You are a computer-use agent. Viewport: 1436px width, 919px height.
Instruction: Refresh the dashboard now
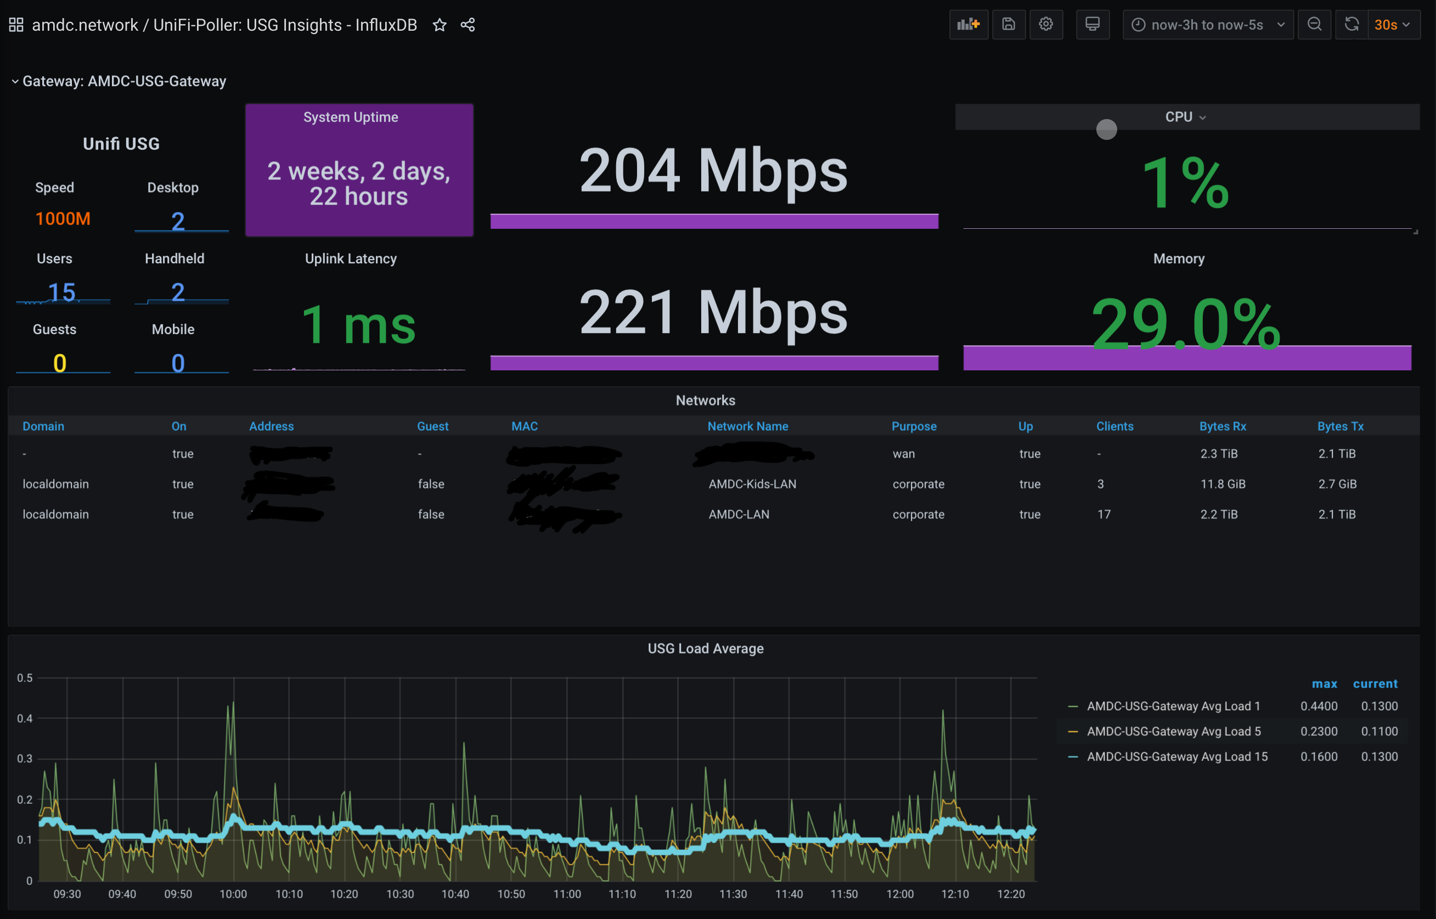point(1352,25)
